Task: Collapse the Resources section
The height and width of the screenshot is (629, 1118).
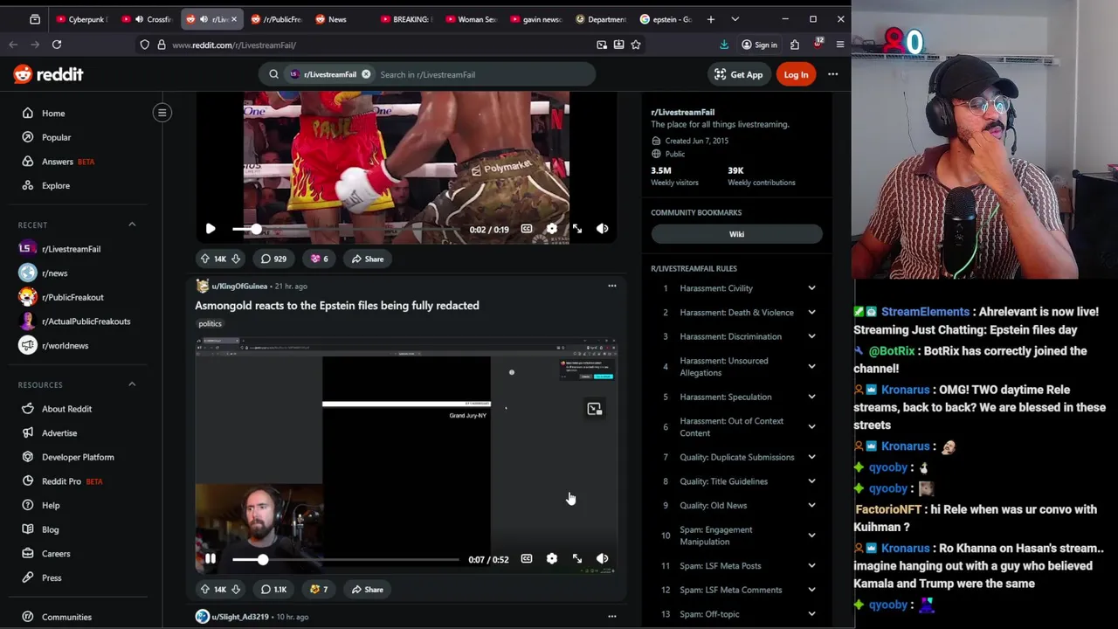Action: point(132,384)
